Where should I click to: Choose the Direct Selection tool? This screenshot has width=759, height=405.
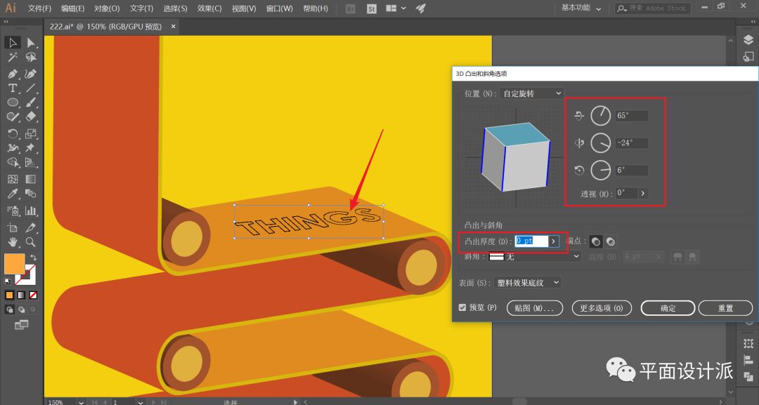tap(31, 43)
